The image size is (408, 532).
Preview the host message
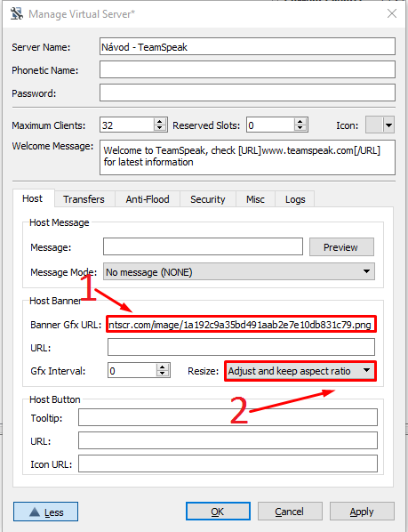(341, 247)
